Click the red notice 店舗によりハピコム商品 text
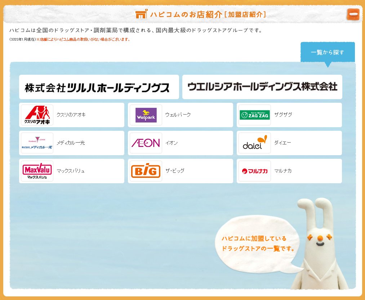 tap(83, 40)
